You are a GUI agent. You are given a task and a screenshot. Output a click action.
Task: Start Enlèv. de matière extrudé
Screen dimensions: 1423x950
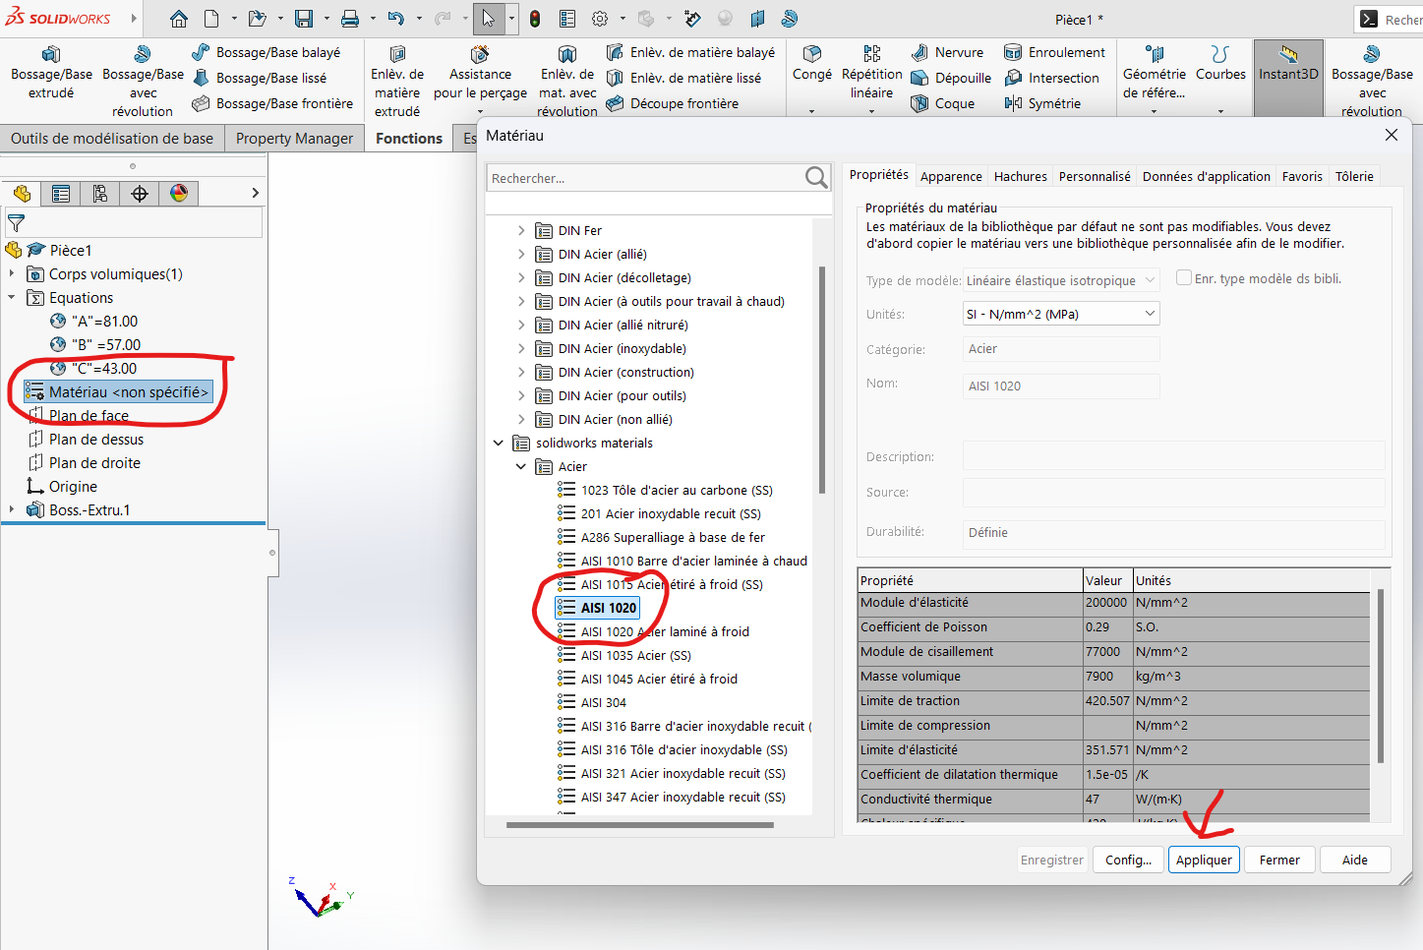397,82
